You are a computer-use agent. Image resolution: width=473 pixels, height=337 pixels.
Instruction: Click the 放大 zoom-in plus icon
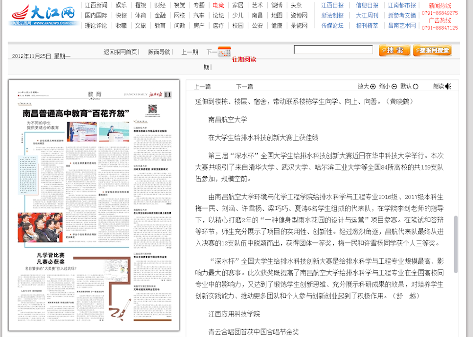(x=373, y=86)
